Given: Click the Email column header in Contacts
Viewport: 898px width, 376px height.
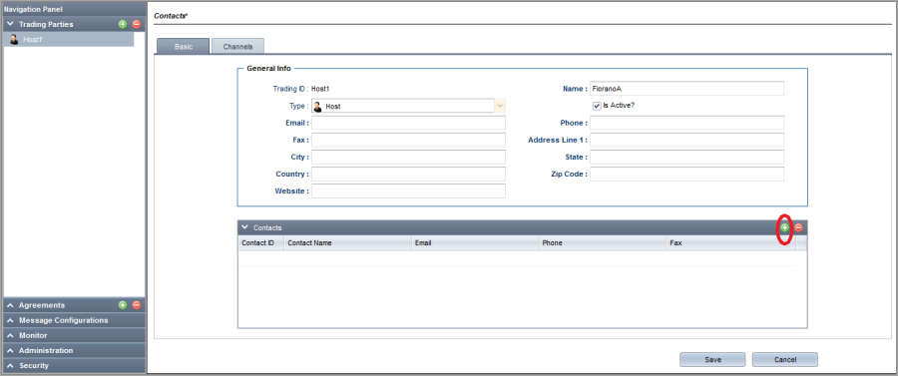Looking at the screenshot, I should [x=475, y=243].
